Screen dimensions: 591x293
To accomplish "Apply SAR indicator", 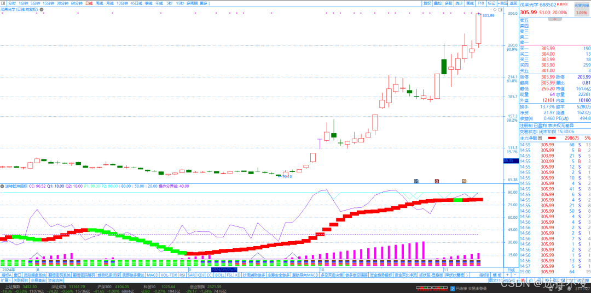I will 192,275.
